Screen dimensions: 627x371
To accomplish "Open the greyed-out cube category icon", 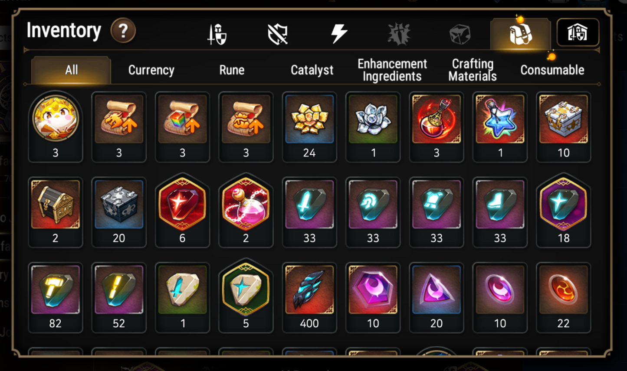I will tap(460, 34).
